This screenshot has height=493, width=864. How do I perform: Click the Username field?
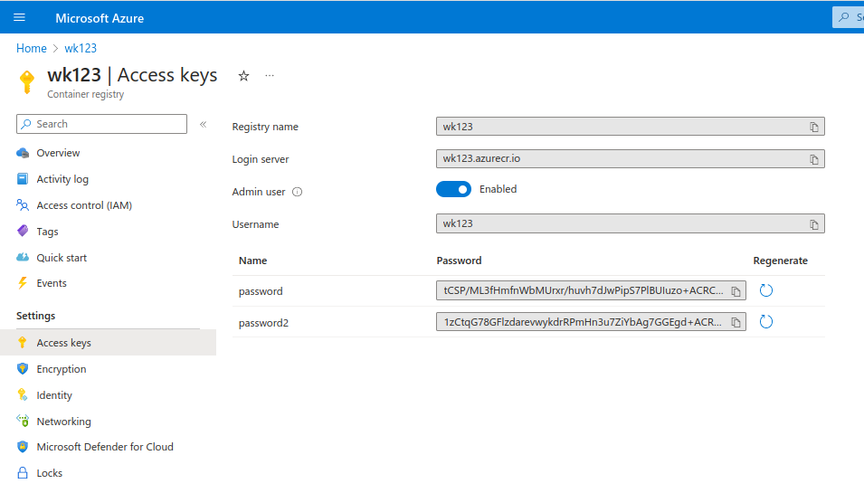(x=631, y=223)
